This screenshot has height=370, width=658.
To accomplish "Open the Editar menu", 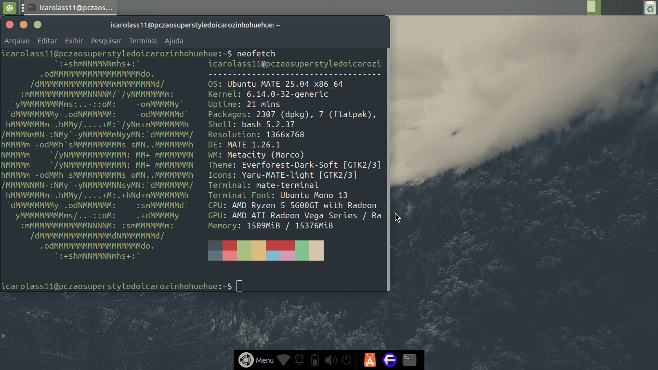I will coord(47,41).
